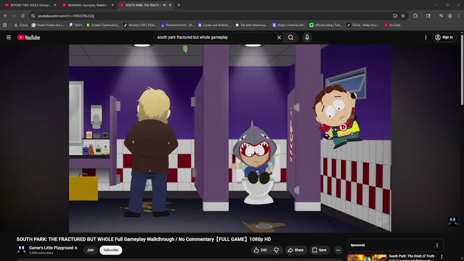
Task: Install app icon in address bar
Action: click(395, 16)
